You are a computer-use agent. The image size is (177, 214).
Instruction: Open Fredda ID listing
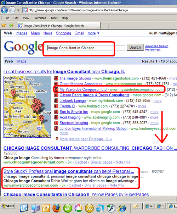tap(67, 106)
